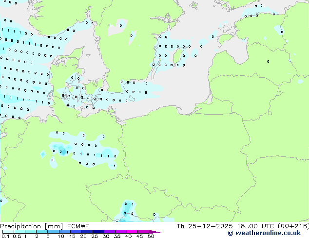Select the 'ECMWF' model label
Image resolution: width=309 pixels, height=238 pixels.
(78, 226)
